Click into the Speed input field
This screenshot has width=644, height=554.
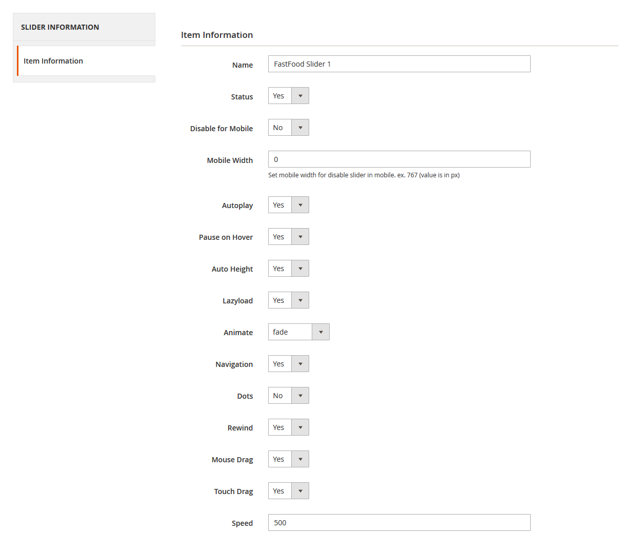[x=399, y=523]
